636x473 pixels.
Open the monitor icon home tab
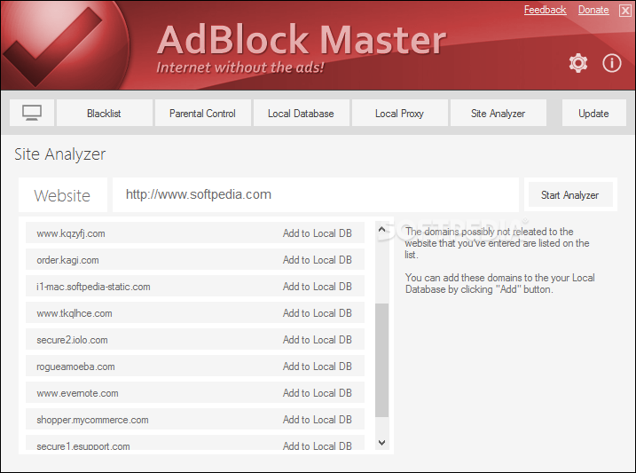[x=32, y=113]
